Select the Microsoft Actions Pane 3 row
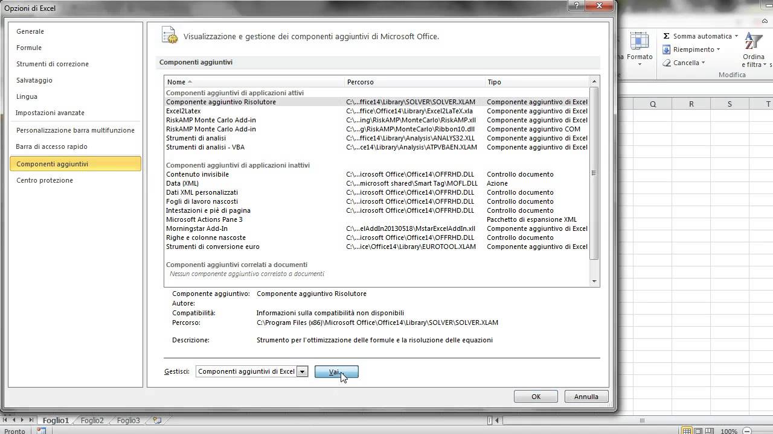Image resolution: width=773 pixels, height=434 pixels. [x=377, y=219]
